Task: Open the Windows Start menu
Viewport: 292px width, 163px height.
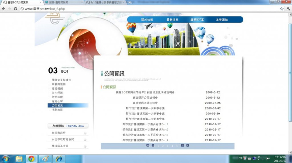Action: [6, 158]
